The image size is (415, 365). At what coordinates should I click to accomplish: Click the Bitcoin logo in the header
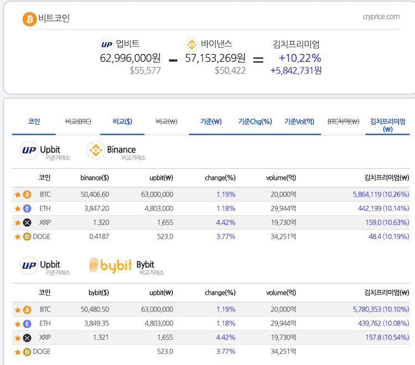point(29,19)
